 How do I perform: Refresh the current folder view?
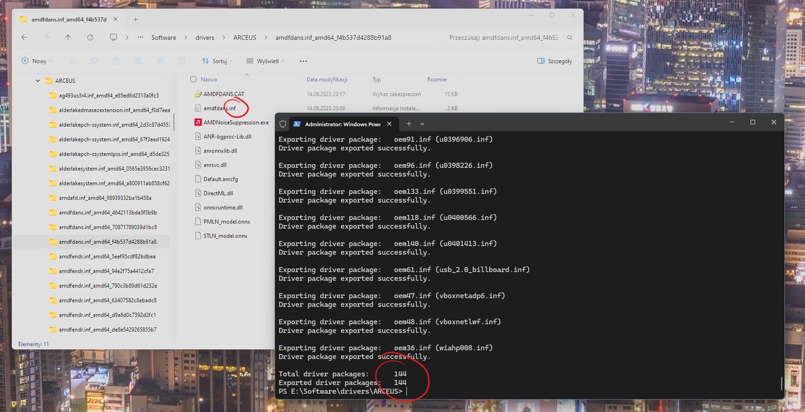tap(90, 38)
